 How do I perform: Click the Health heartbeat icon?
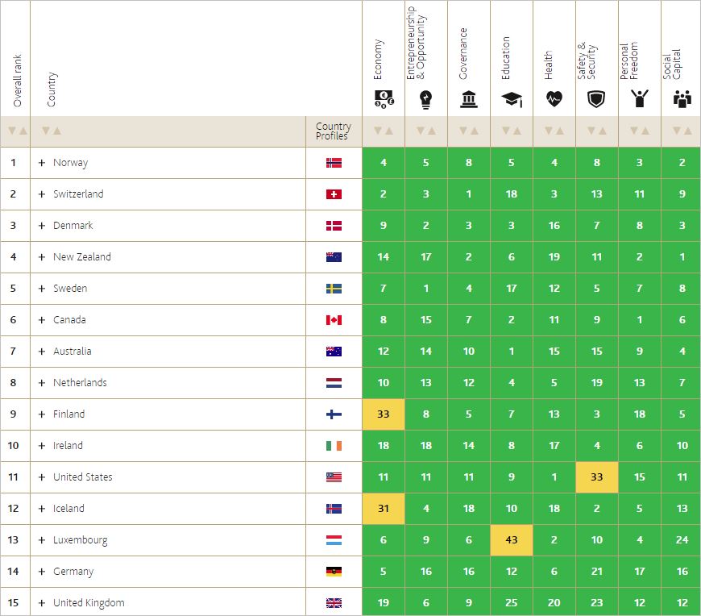click(554, 99)
